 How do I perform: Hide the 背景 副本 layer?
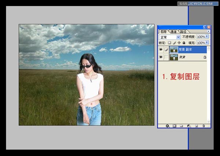(x=161, y=50)
